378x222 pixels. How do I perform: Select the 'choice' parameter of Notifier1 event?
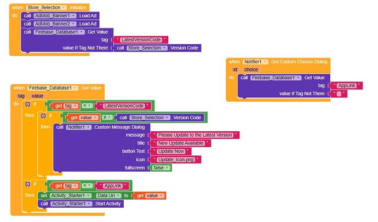point(251,69)
